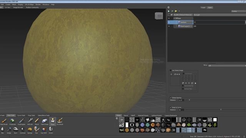Select the teal round stamp in second row

click(x=148, y=125)
